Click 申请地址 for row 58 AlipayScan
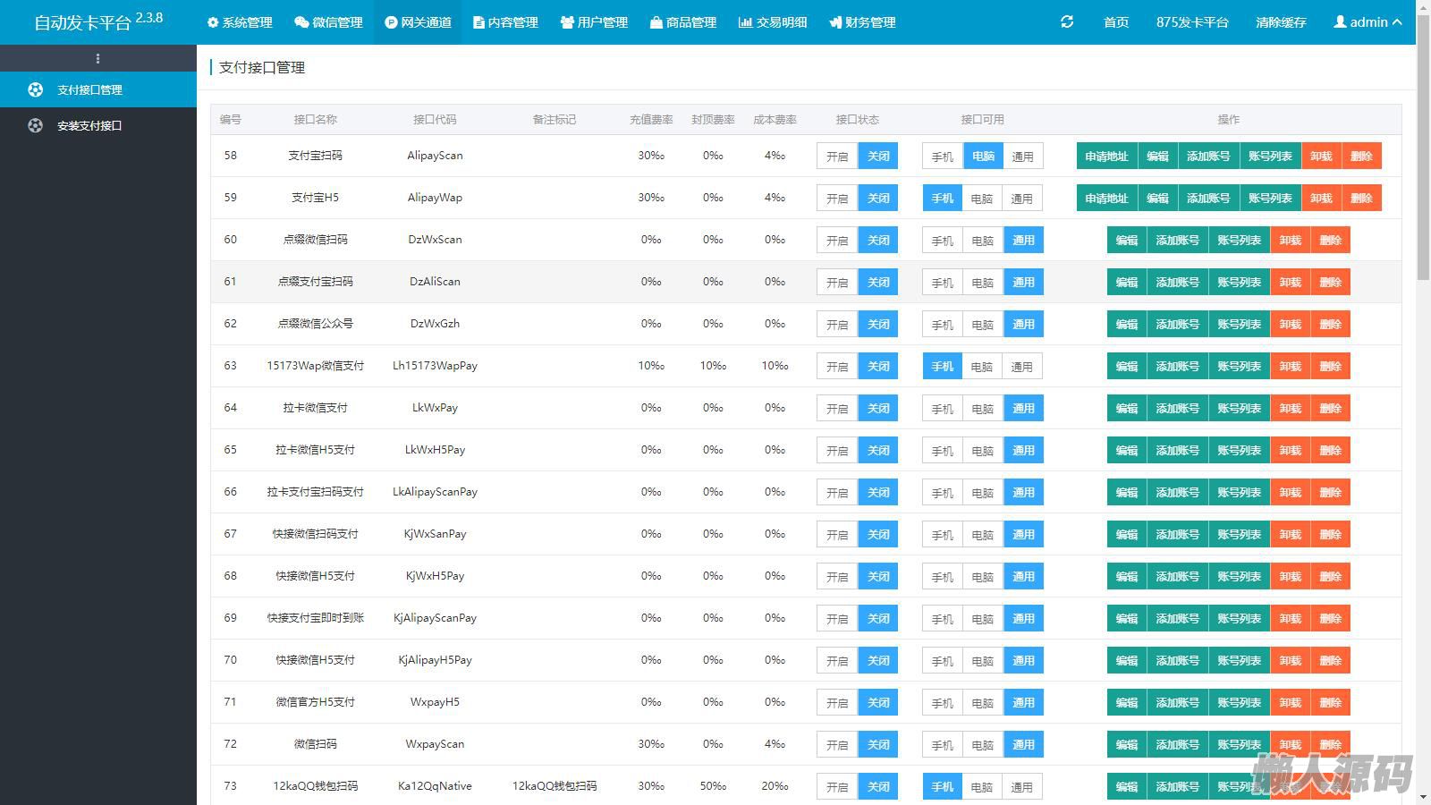1431x805 pixels. [x=1106, y=156]
